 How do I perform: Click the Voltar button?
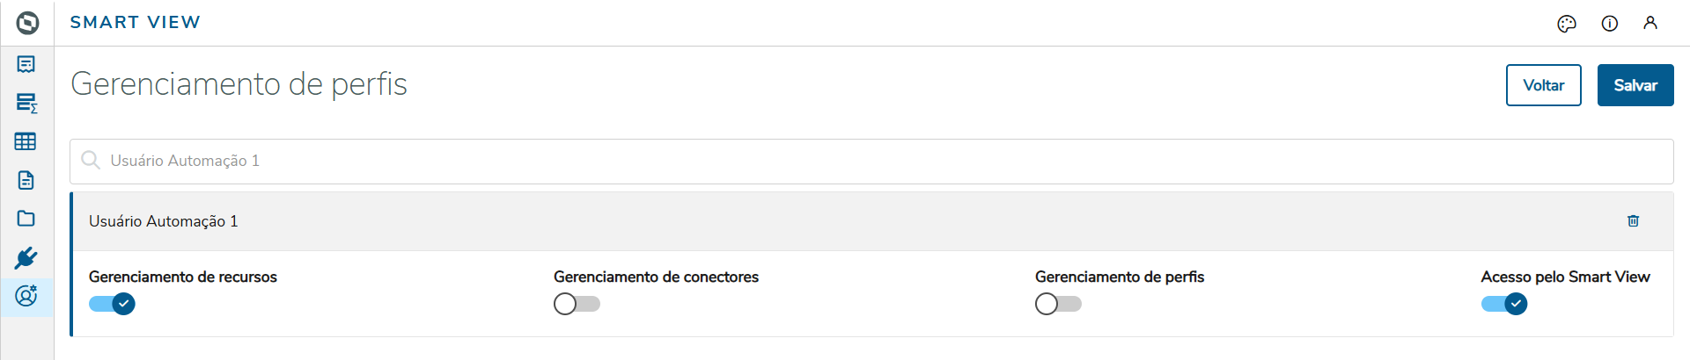tap(1543, 85)
